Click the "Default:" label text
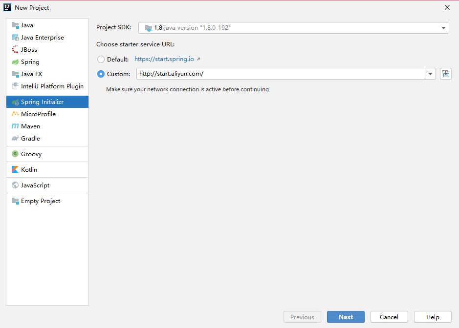Image resolution: width=459 pixels, height=328 pixels. 118,60
